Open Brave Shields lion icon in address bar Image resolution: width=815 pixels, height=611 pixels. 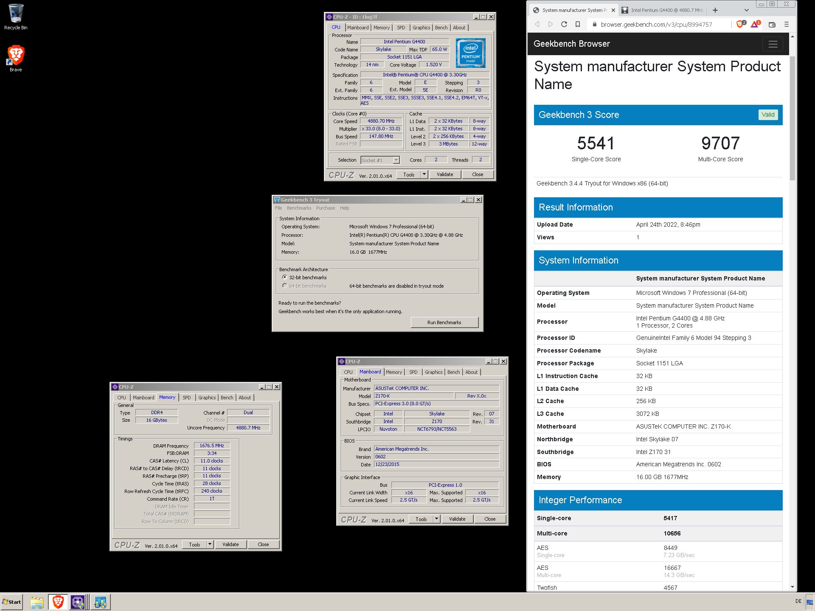pyautogui.click(x=741, y=24)
